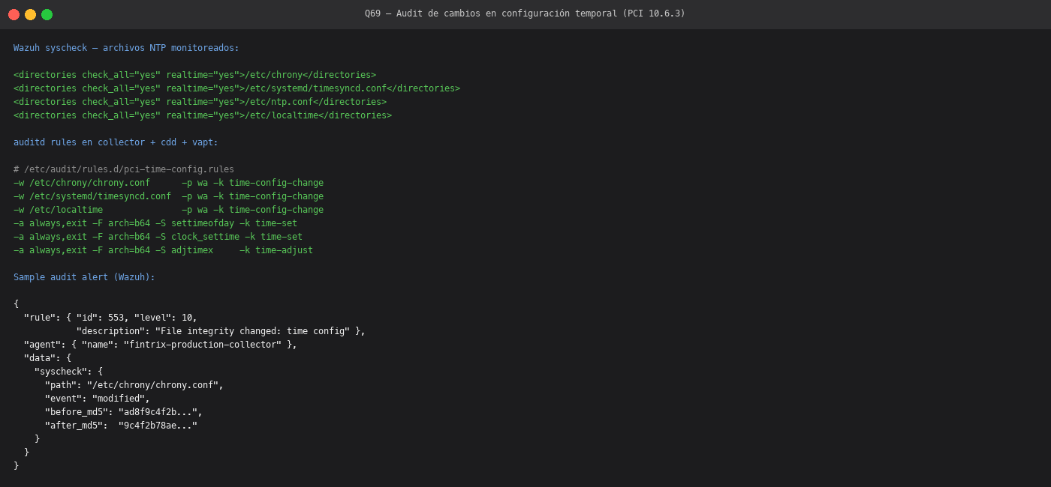Select heading 'Sample audit alert (Wazuh):'
Screen dimensions: 1051x487
84,277
